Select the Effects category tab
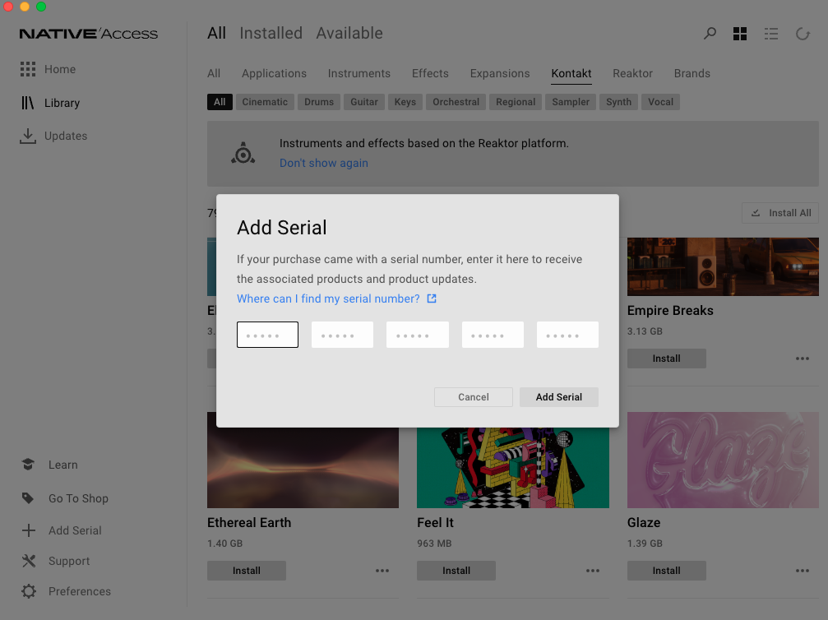This screenshot has height=620, width=828. pos(430,73)
